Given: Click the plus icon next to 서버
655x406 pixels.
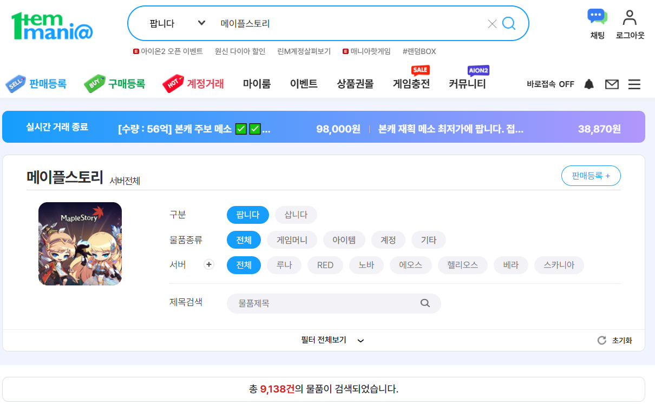Looking at the screenshot, I should pos(209,265).
